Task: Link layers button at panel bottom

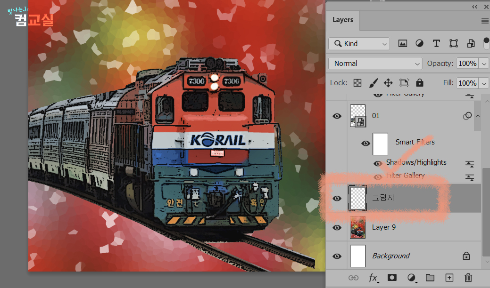Action: 353,278
